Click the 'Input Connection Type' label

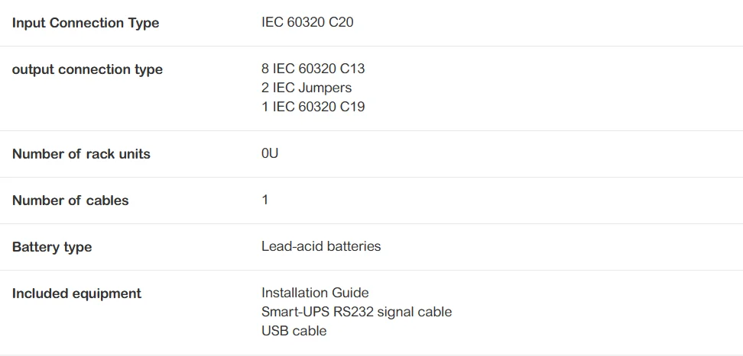click(x=86, y=23)
